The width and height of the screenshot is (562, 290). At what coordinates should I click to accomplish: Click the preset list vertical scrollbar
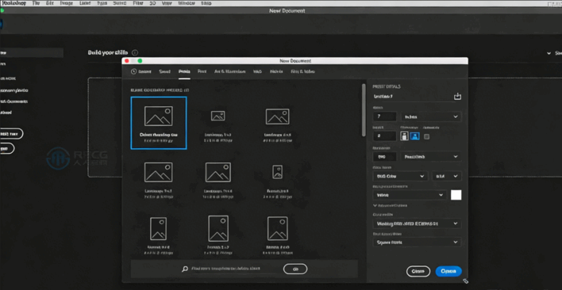click(364, 110)
